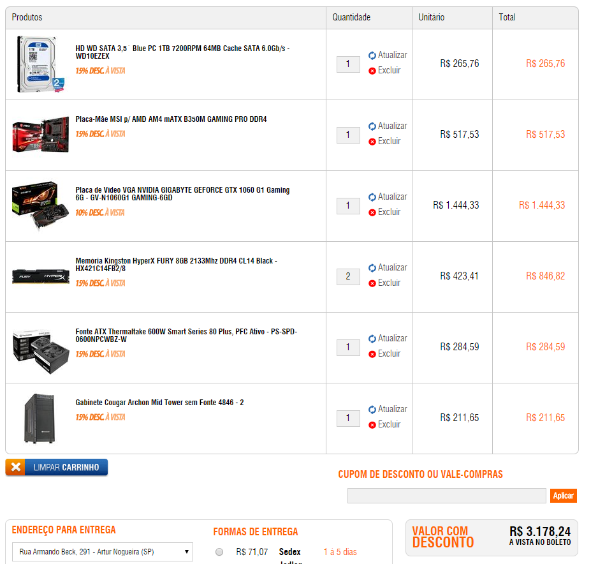Open the delivery address dropdown
598x564 pixels.
pos(103,552)
